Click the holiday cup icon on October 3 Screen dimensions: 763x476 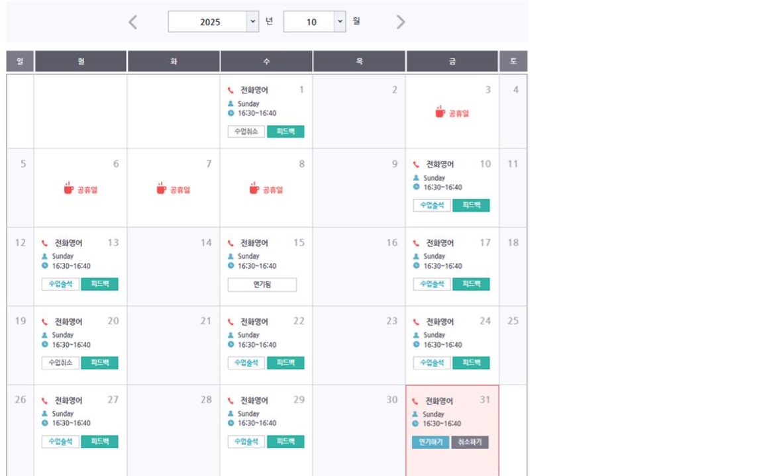440,112
